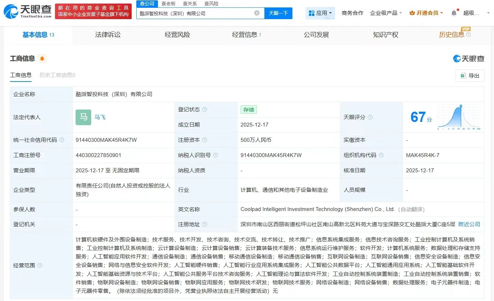Click help icon next to 统一社会信用代码
494x301 pixels.
tap(62, 140)
